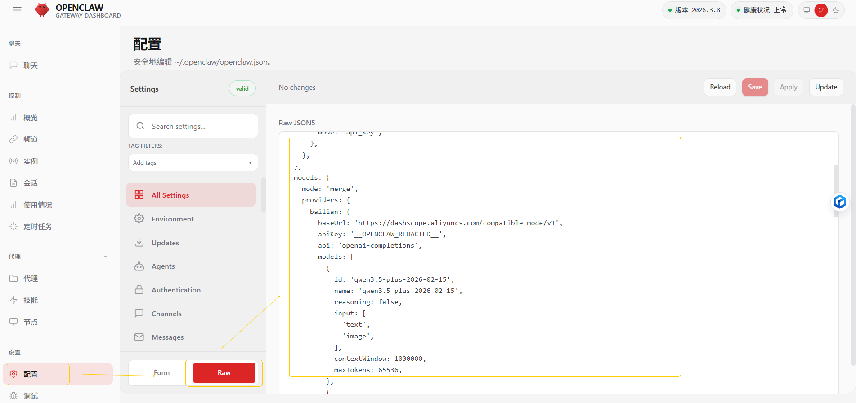Click the contextWindow: 1000000 line
Image resolution: width=856 pixels, height=403 pixels.
[380, 359]
